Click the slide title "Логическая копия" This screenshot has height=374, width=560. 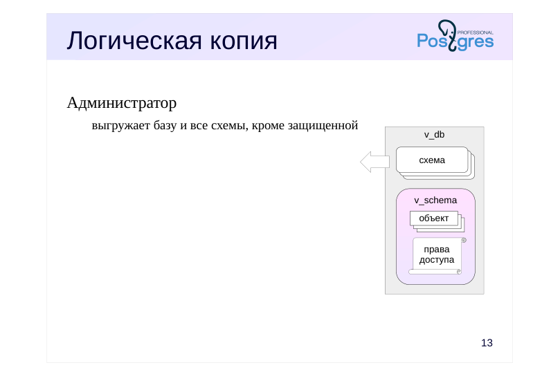[x=172, y=41]
